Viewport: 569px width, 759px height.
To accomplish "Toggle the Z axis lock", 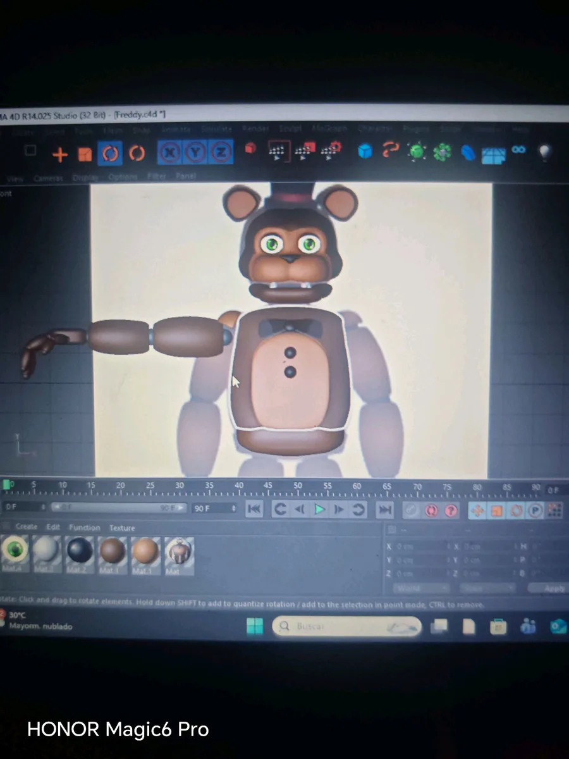I will point(220,152).
